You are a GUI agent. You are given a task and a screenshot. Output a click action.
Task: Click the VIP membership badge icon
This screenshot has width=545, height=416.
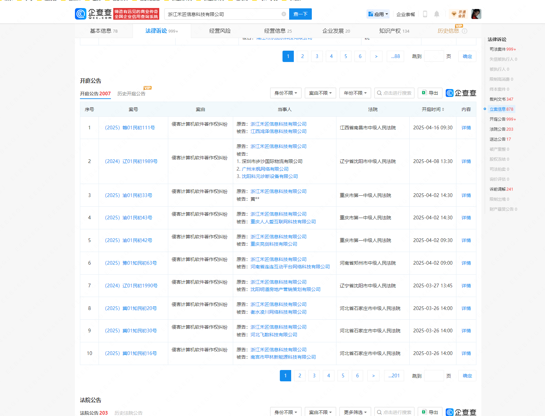pyautogui.click(x=458, y=14)
